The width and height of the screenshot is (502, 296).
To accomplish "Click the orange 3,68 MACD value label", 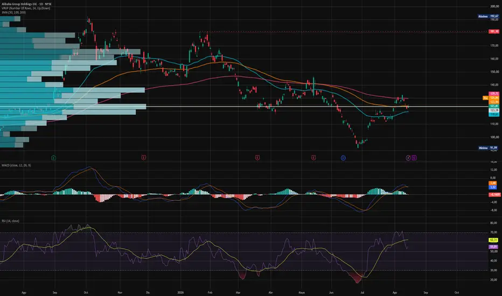I will 493,183.
